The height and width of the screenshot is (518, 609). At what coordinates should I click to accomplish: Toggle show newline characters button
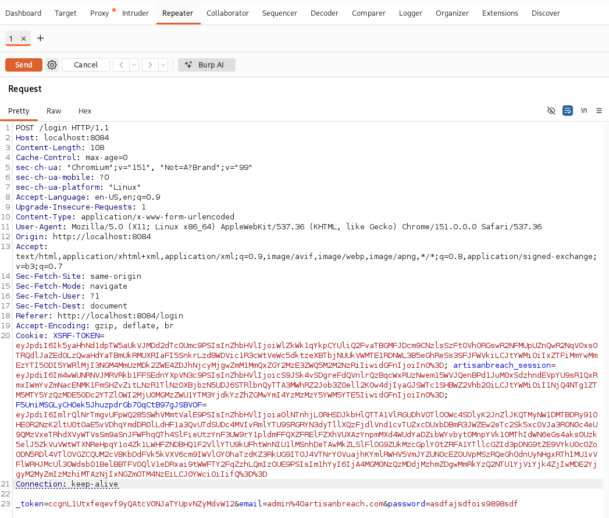584,111
